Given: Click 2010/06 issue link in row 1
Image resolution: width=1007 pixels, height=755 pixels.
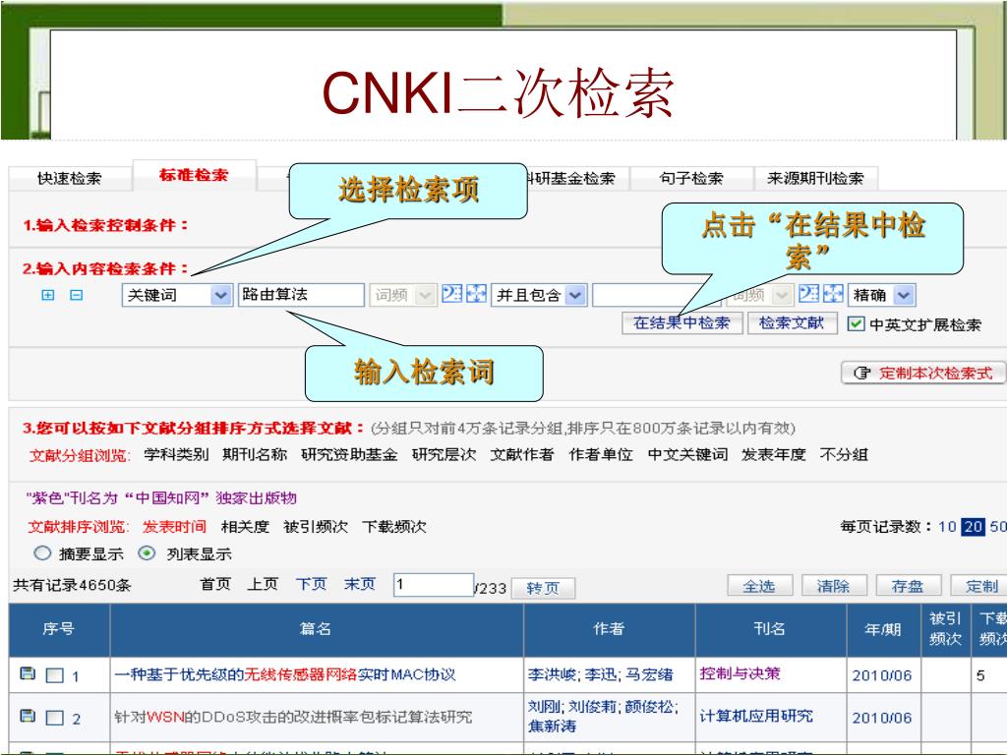Looking at the screenshot, I should 882,675.
